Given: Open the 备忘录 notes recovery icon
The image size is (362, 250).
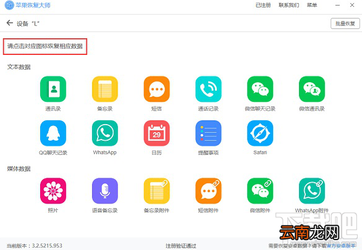Looking at the screenshot, I should coord(105,89).
